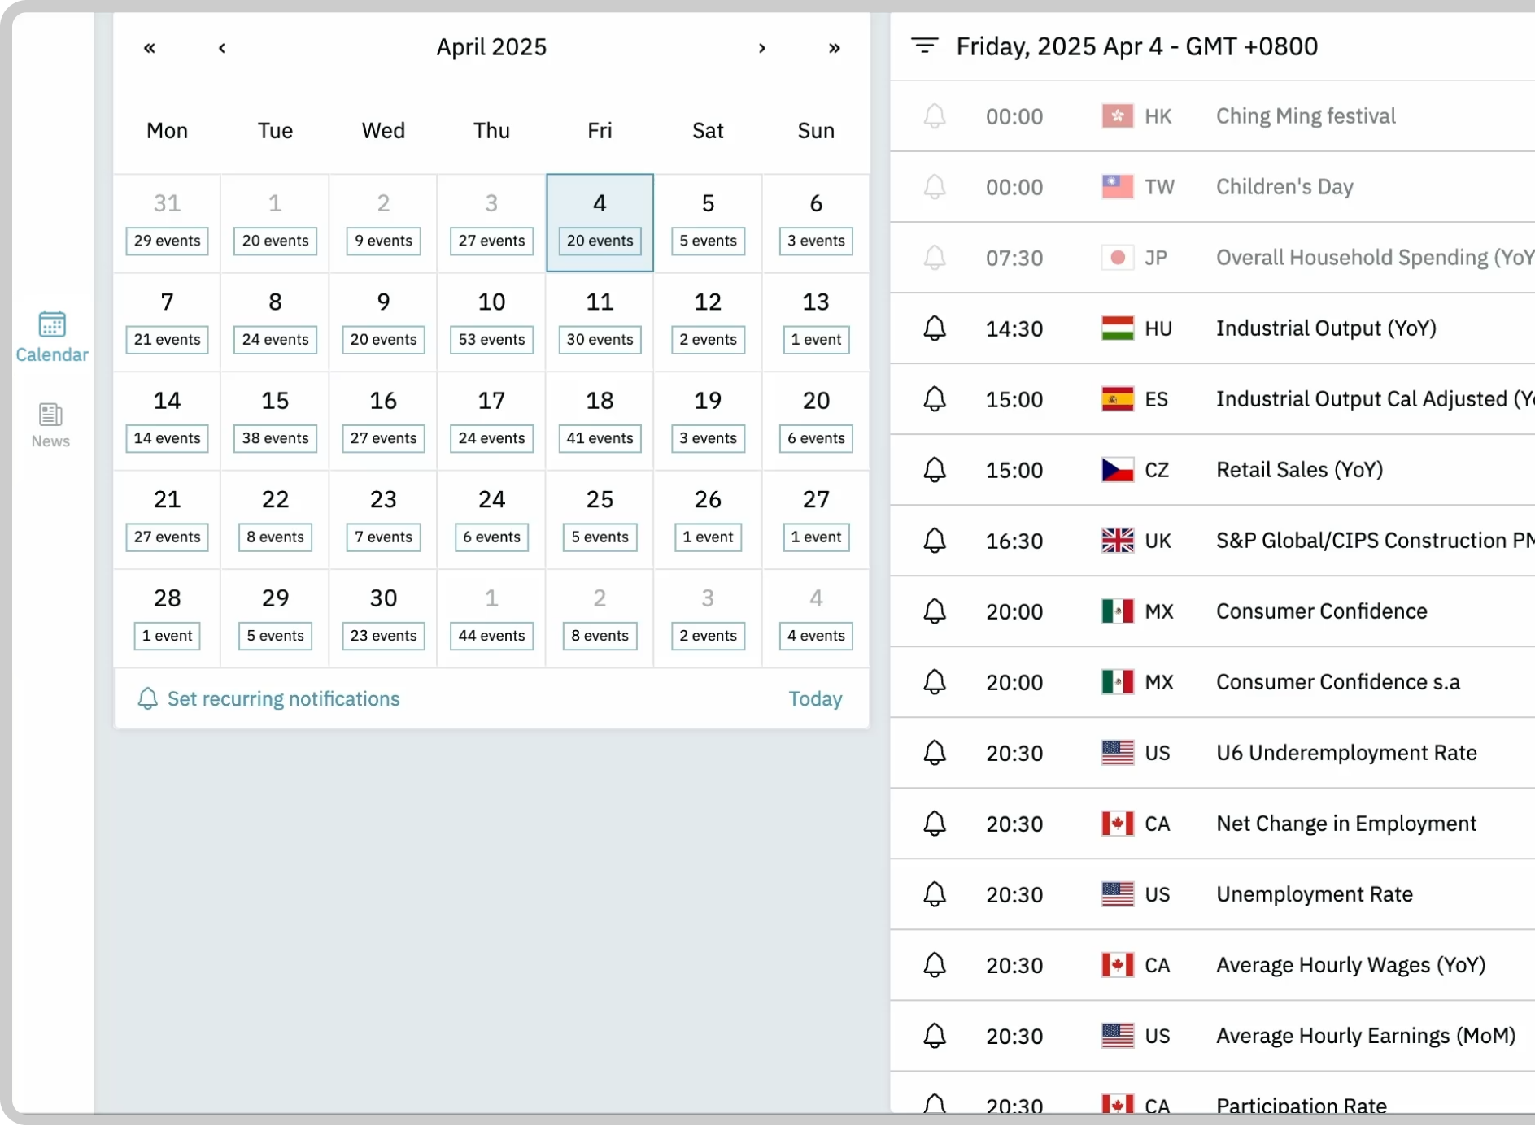Image resolution: width=1535 pixels, height=1126 pixels.
Task: Open the U6 Underemployment Rate event
Action: [x=1346, y=753]
